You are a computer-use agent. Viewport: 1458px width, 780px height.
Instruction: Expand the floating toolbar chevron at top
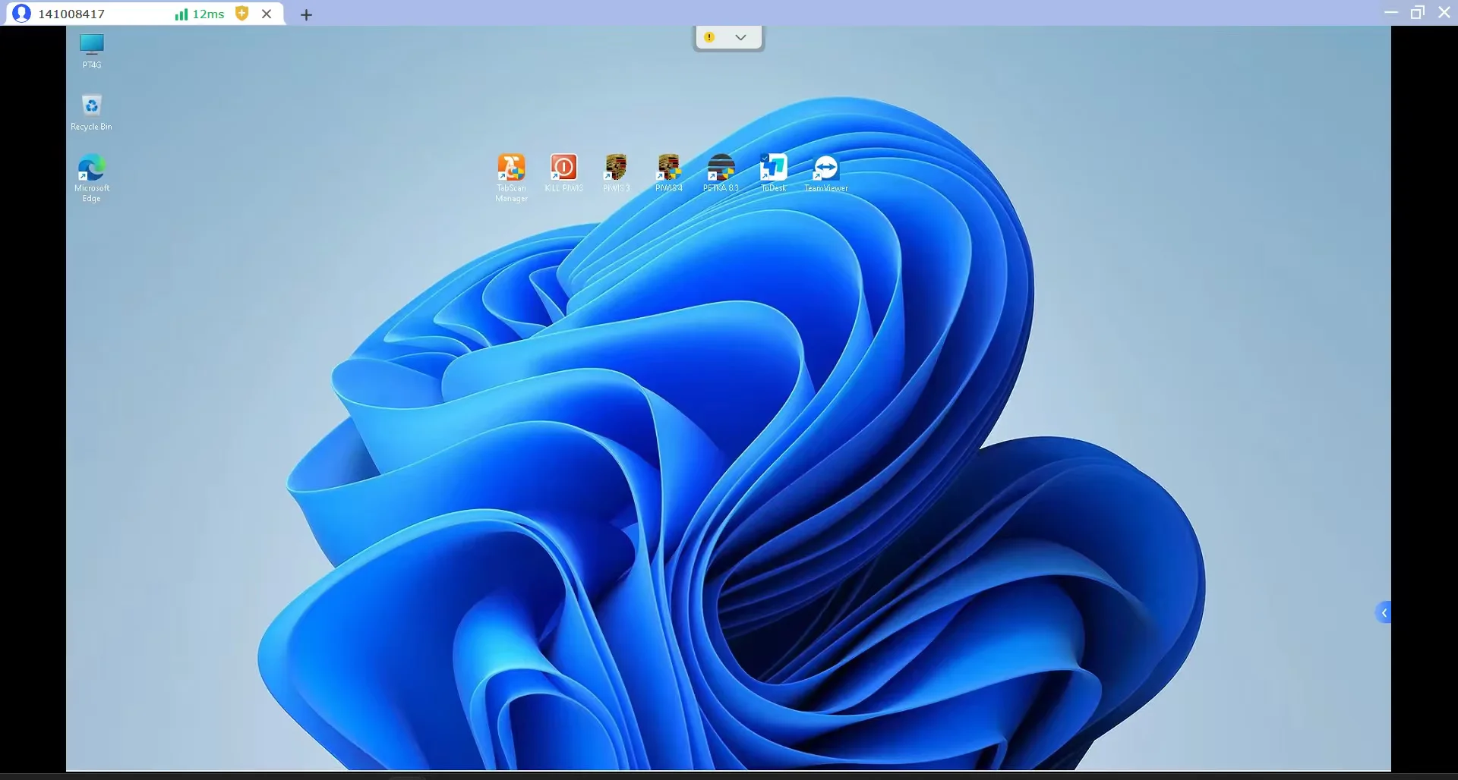pos(740,37)
